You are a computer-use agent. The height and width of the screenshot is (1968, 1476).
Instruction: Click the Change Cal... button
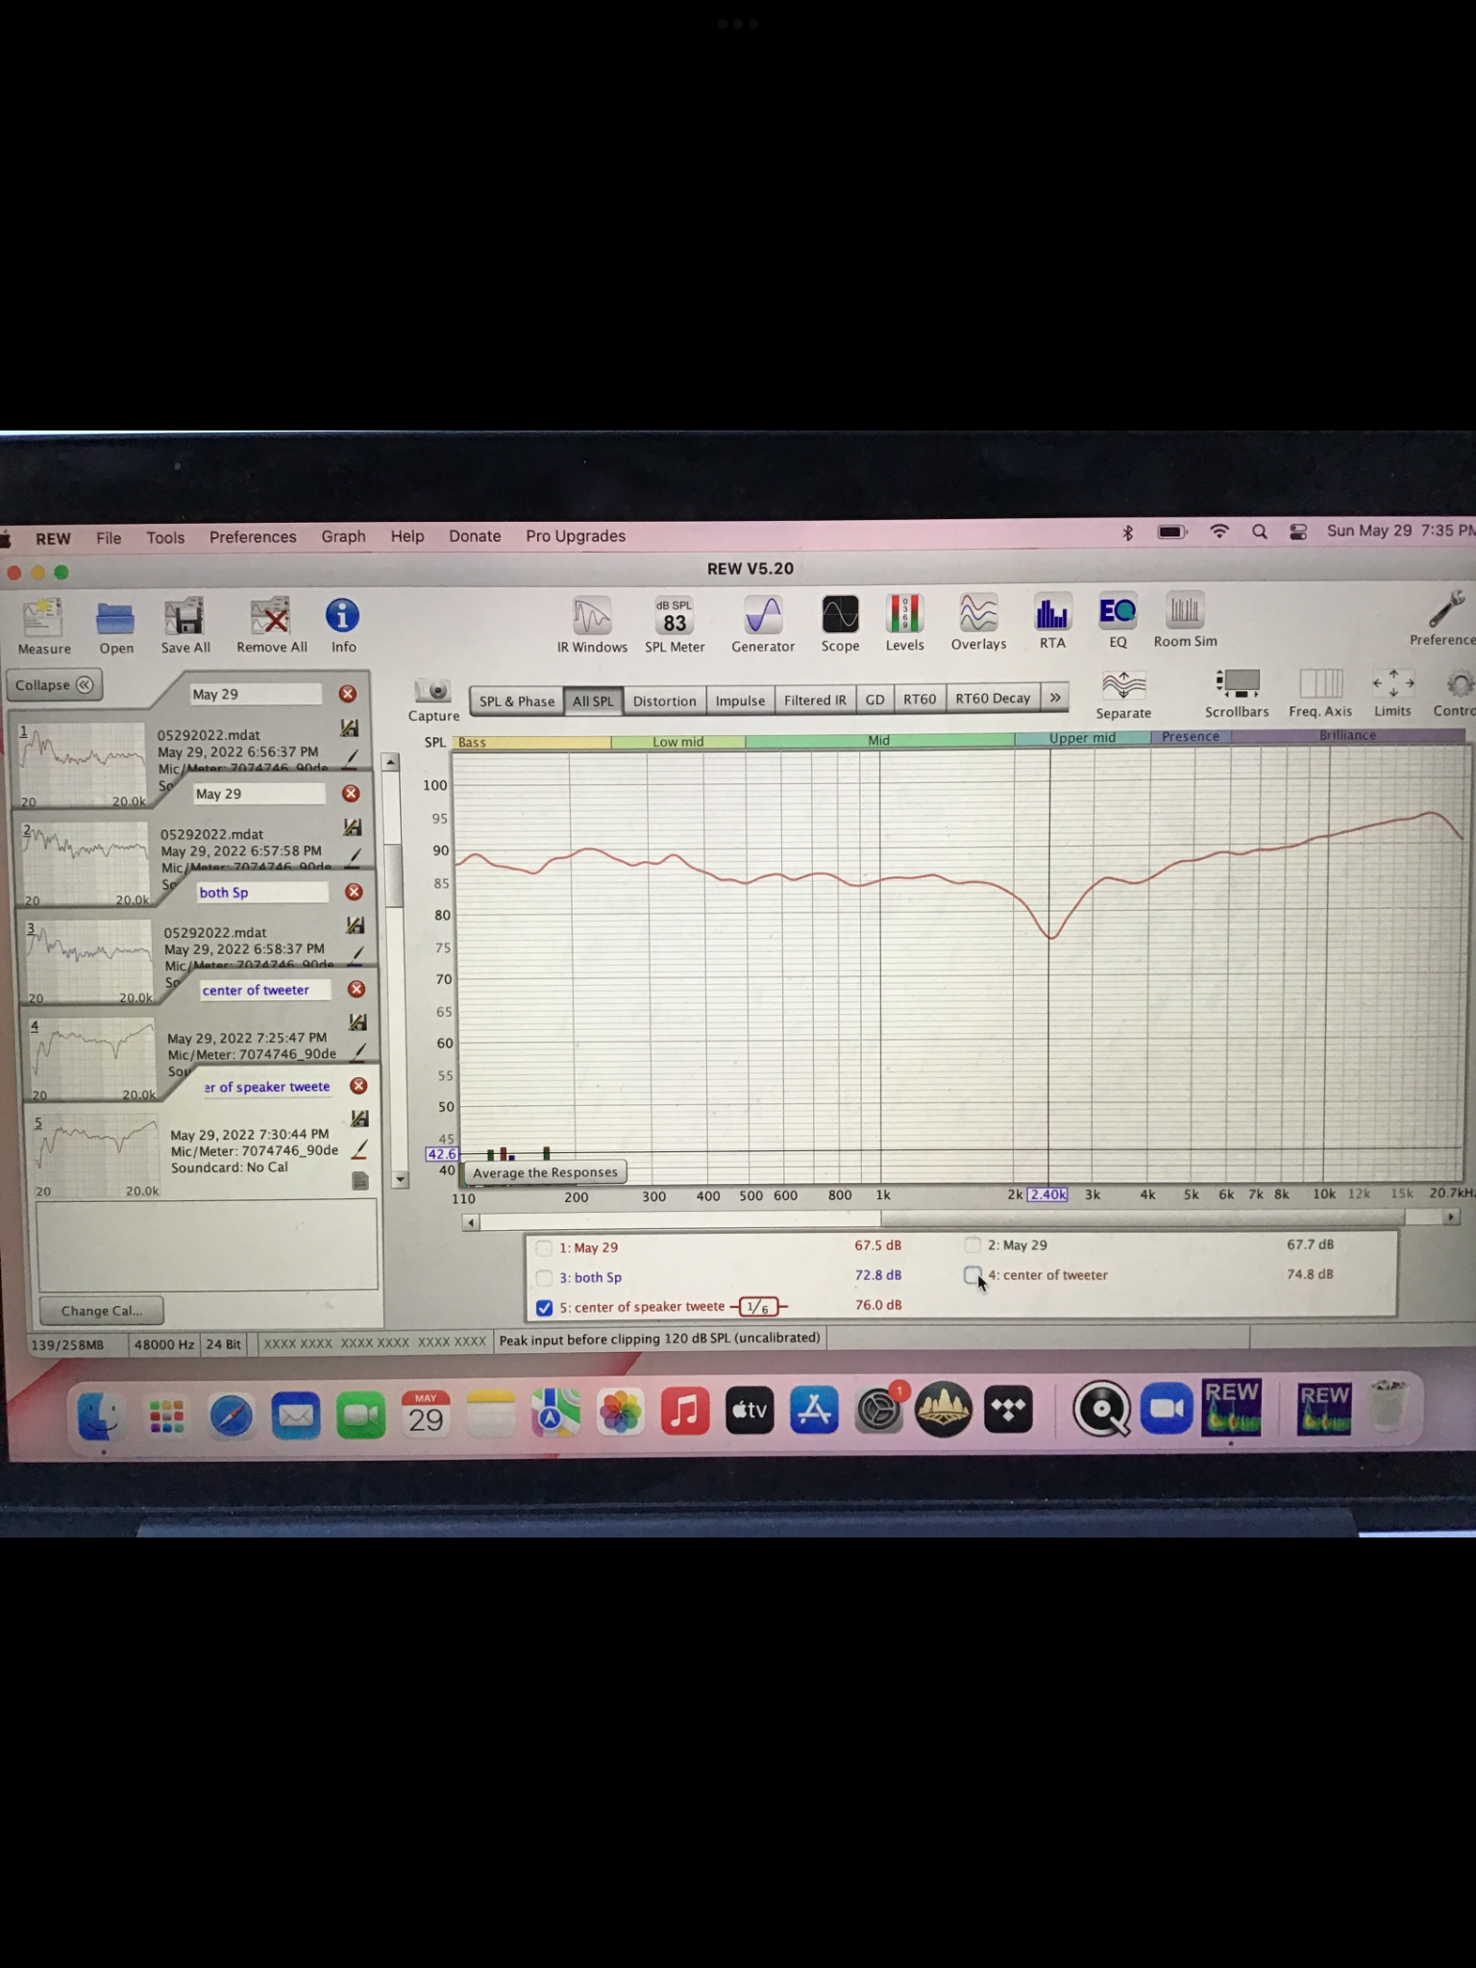point(101,1311)
